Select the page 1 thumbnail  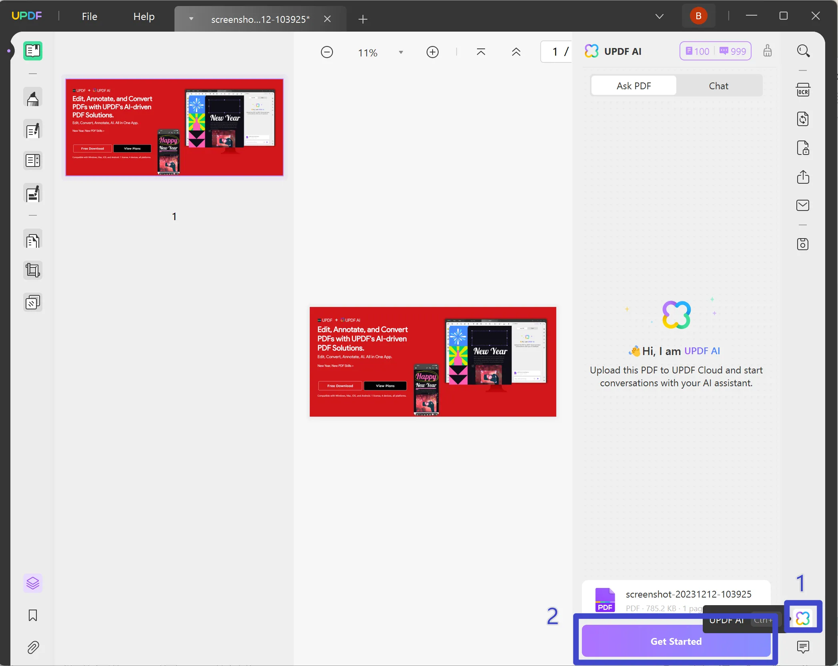coord(174,127)
